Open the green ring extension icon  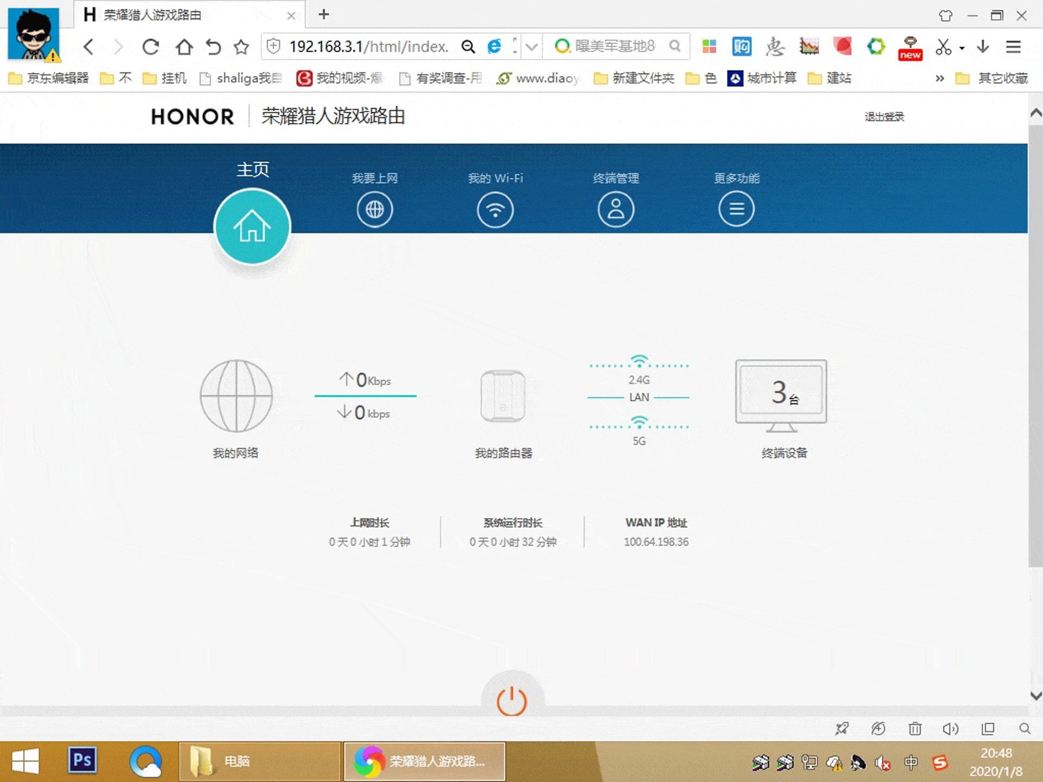tap(876, 47)
